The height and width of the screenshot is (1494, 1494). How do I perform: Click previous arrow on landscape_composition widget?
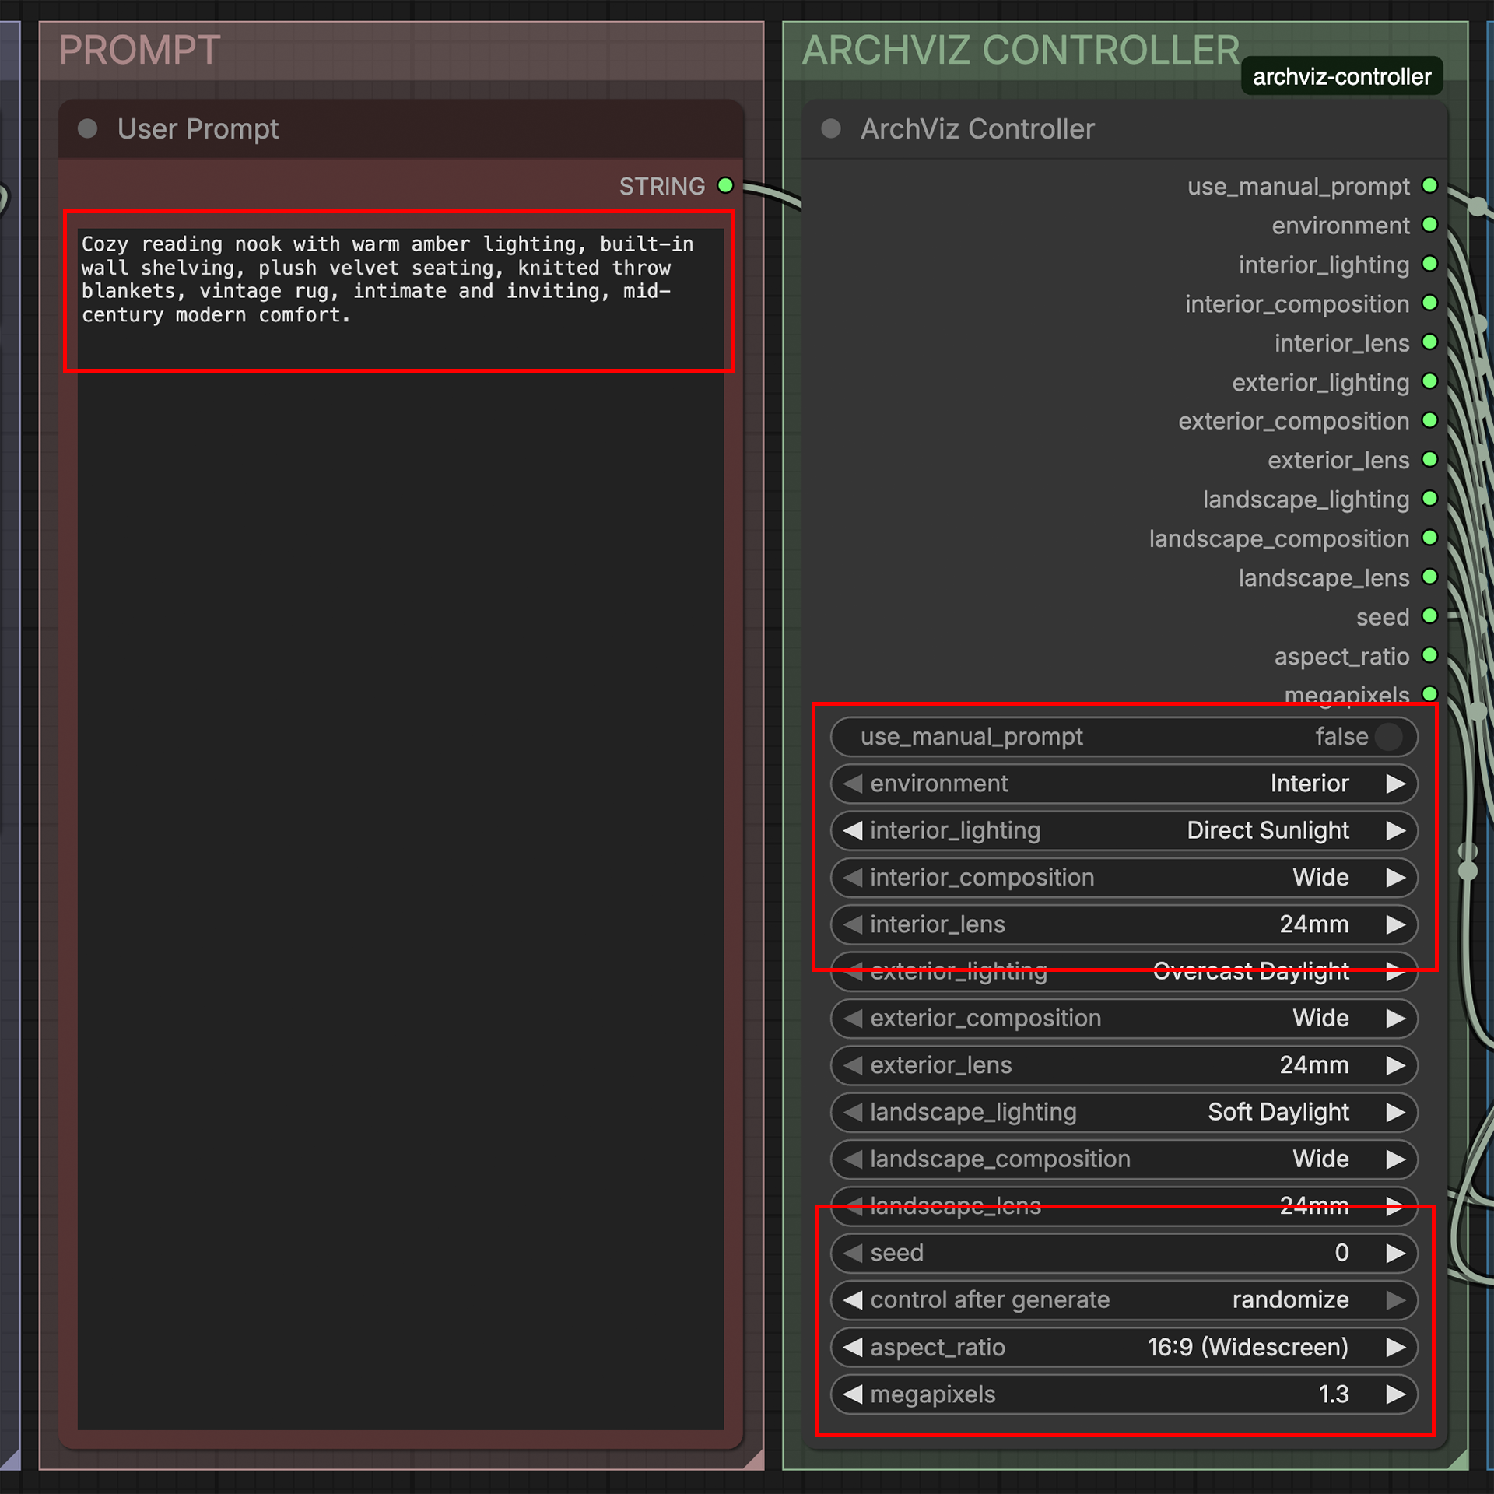[x=853, y=1159]
